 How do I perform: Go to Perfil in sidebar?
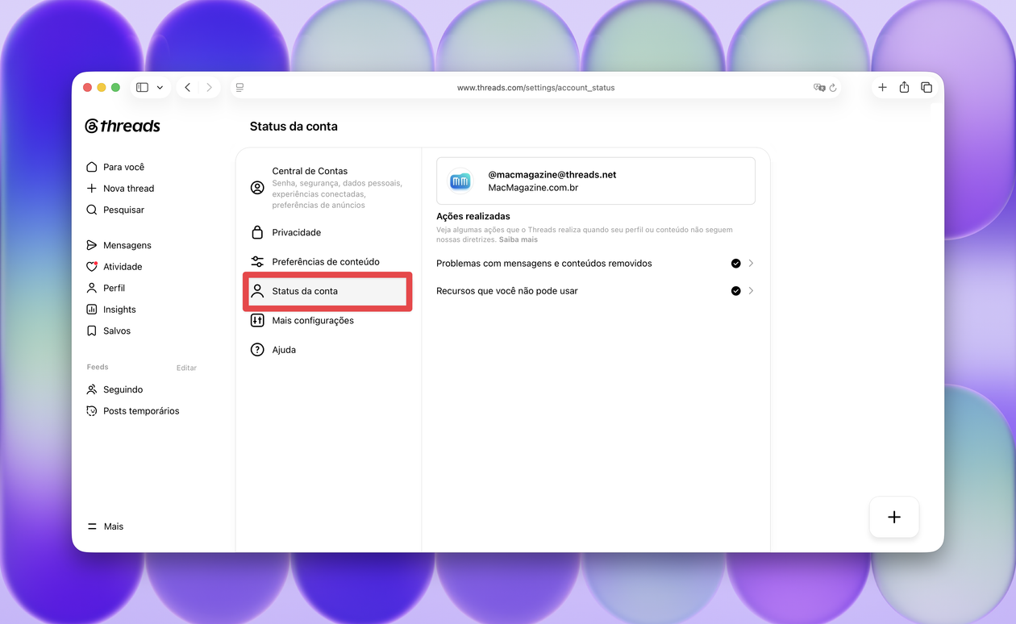pyautogui.click(x=106, y=288)
